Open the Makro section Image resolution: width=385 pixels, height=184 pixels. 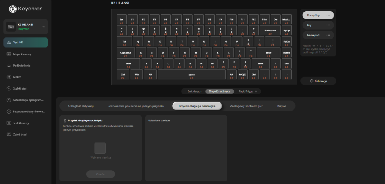point(26,77)
